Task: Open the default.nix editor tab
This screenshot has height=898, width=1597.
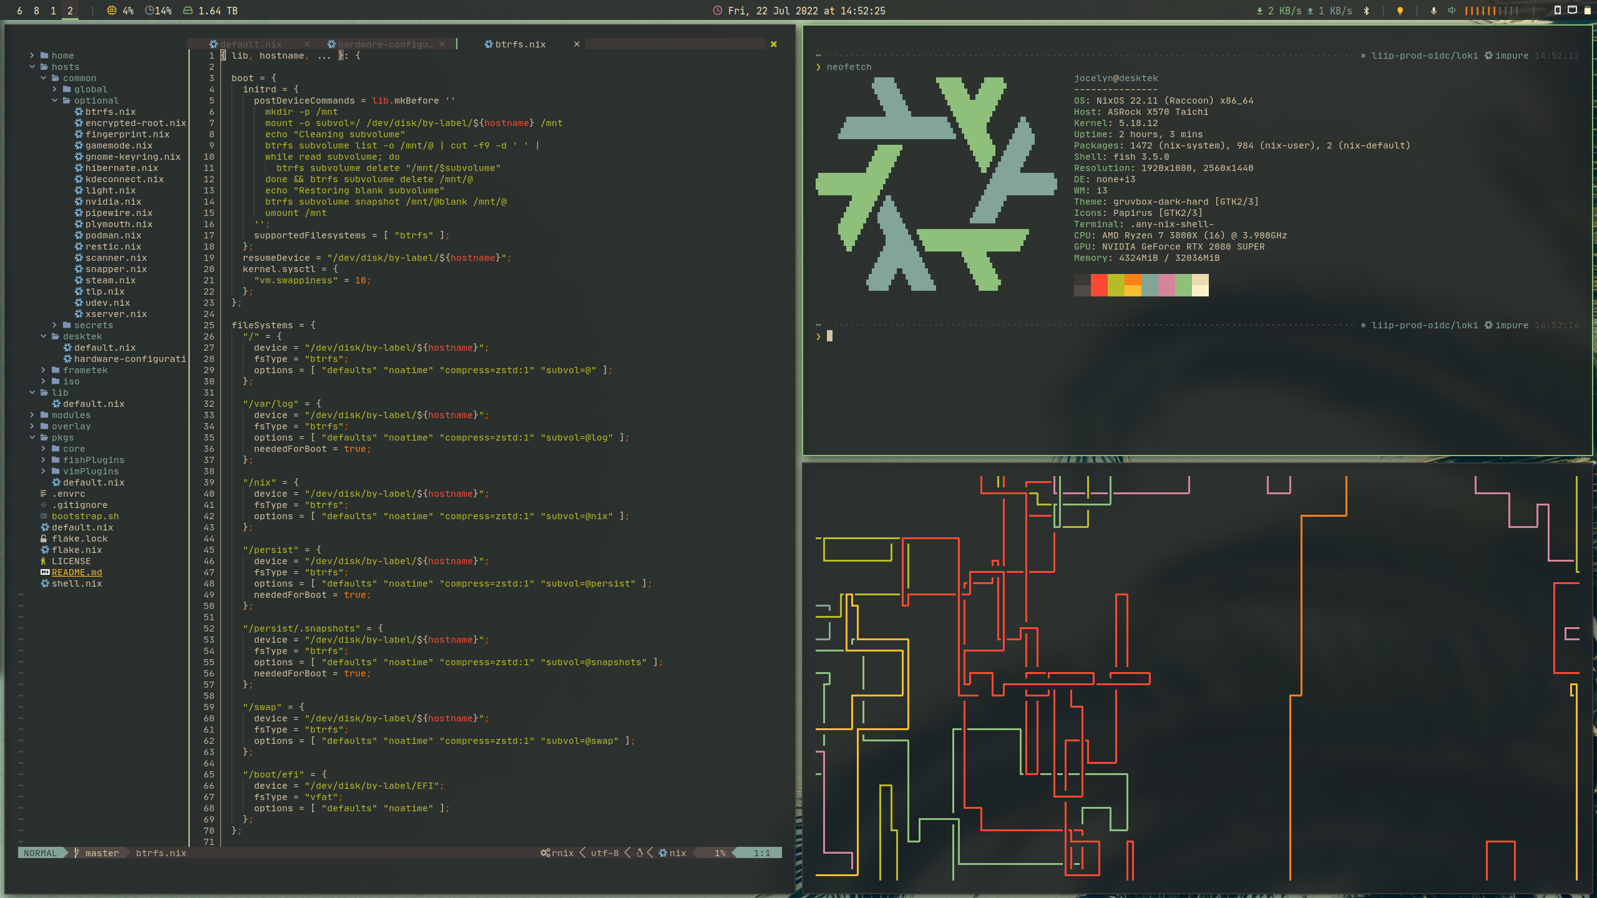Action: [x=251, y=44]
